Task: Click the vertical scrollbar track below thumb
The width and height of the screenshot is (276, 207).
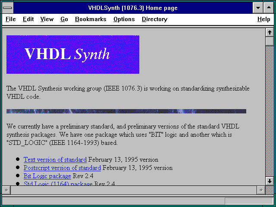Action: click(270, 111)
